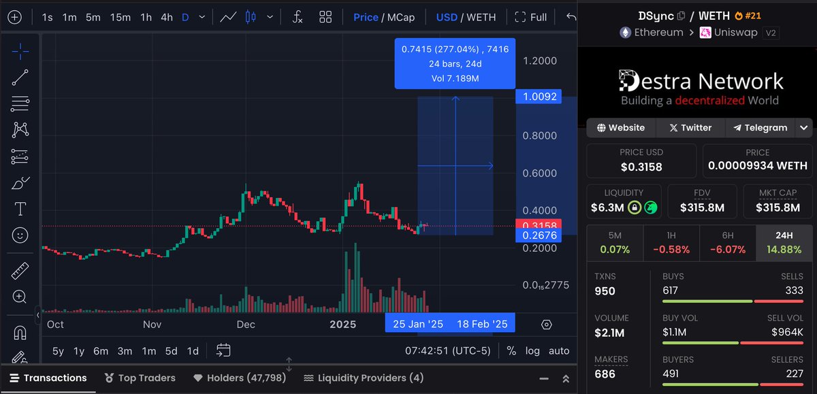Click the V2 pool version badge

[x=771, y=33]
